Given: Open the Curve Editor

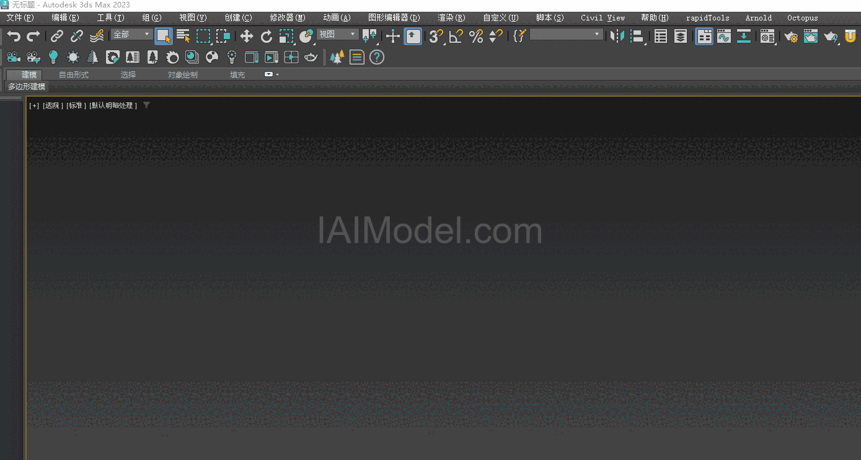Looking at the screenshot, I should point(724,36).
